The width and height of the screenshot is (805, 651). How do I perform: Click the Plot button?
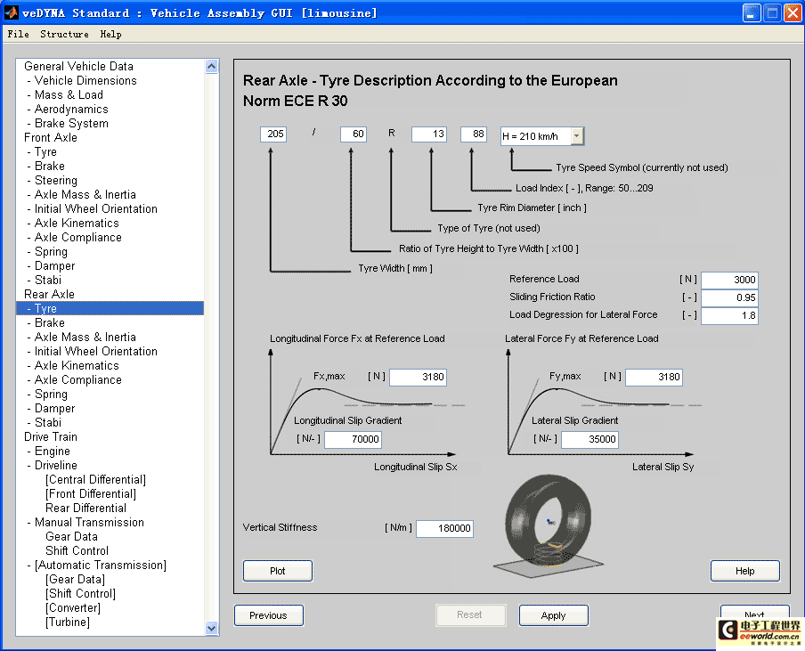point(277,571)
